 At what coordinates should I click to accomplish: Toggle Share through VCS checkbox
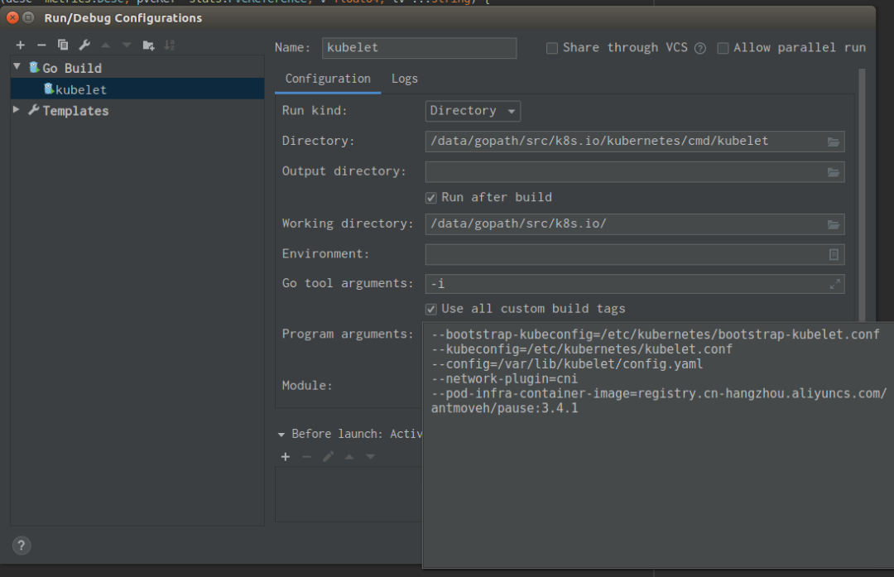tap(552, 48)
